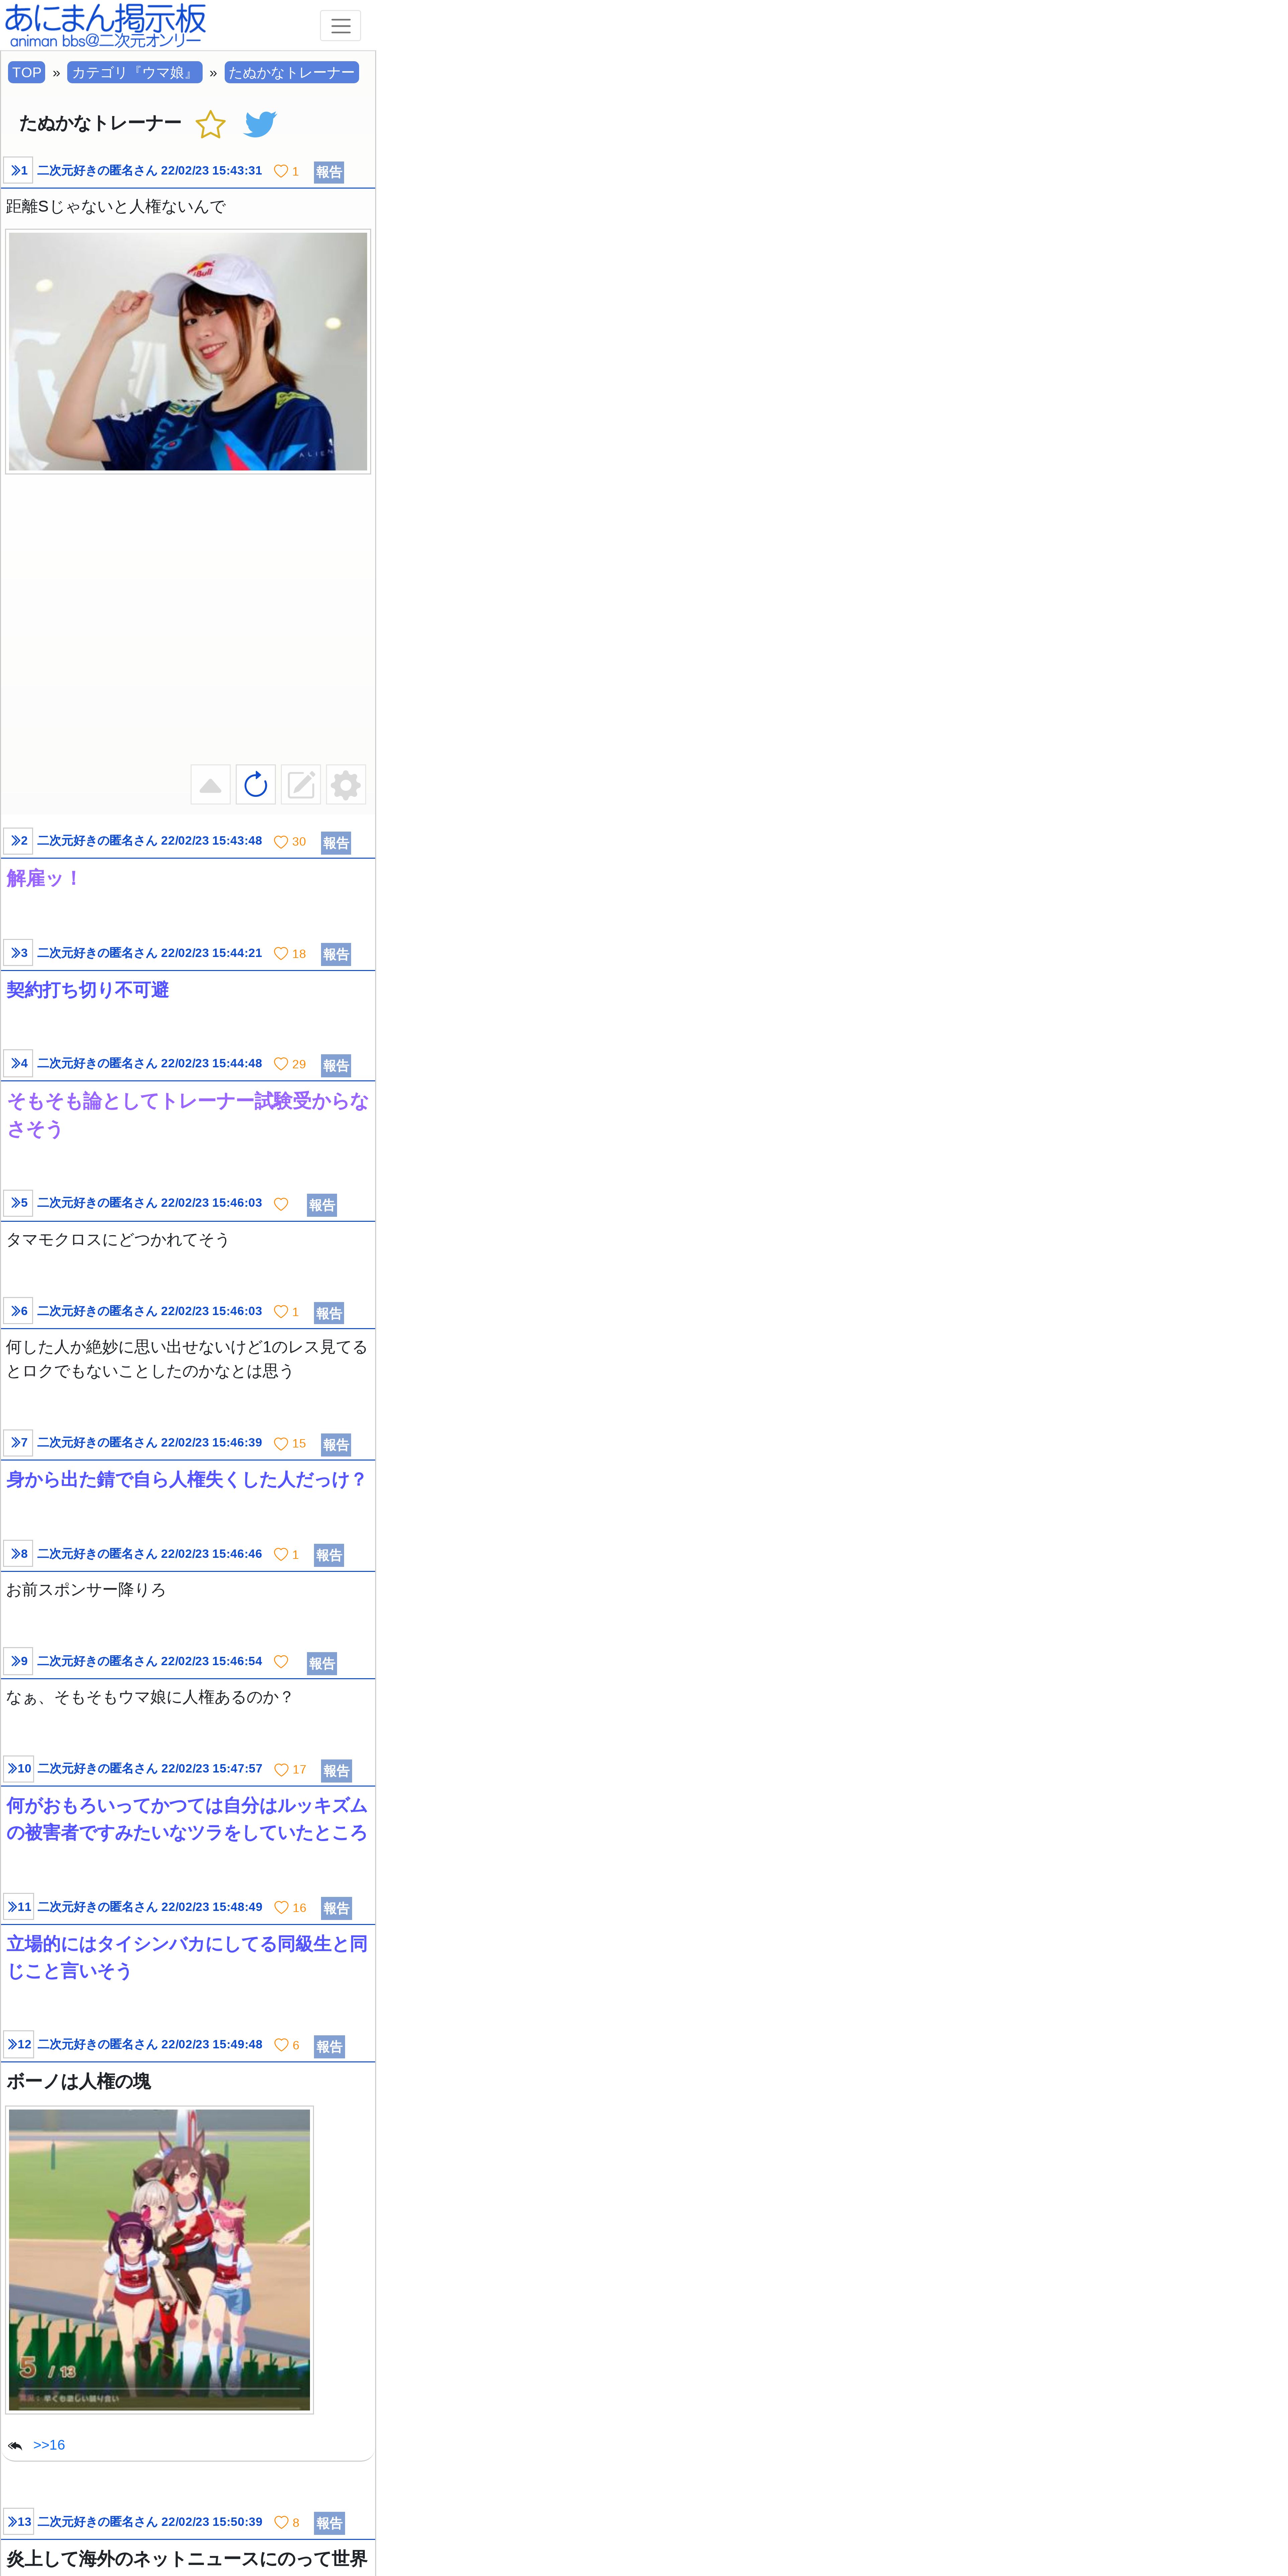Follow the >>16 reply link
Viewport: 1288px width, 2576px height.
point(49,2445)
